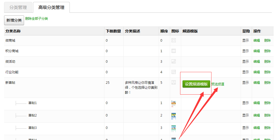The height and width of the screenshot is (140, 278).
Task: Open the 预览频道 link
Action: click(218, 84)
